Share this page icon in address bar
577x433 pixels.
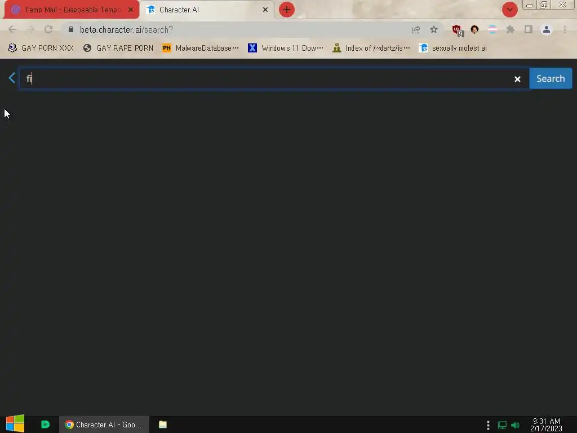[416, 29]
